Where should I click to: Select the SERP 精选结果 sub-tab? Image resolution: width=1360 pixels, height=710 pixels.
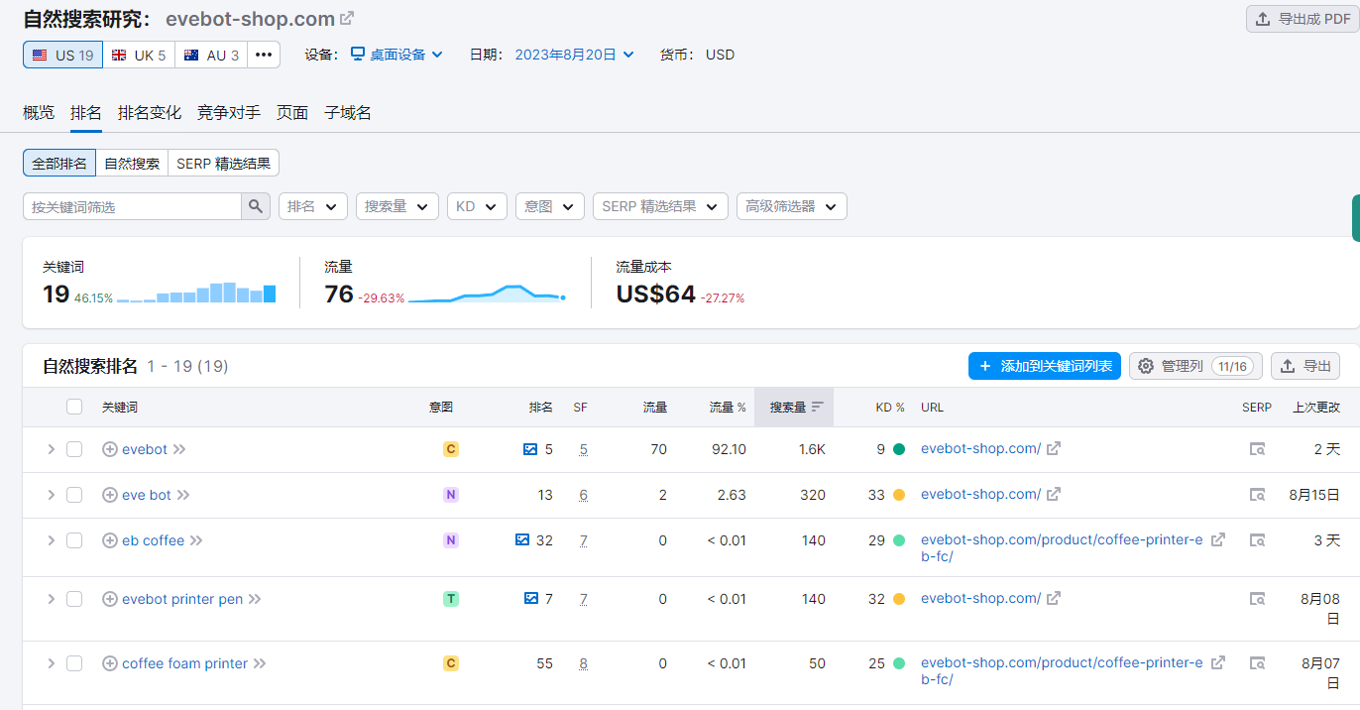224,164
